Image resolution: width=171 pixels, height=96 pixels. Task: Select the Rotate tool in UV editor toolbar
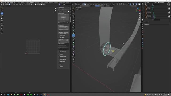2,16
